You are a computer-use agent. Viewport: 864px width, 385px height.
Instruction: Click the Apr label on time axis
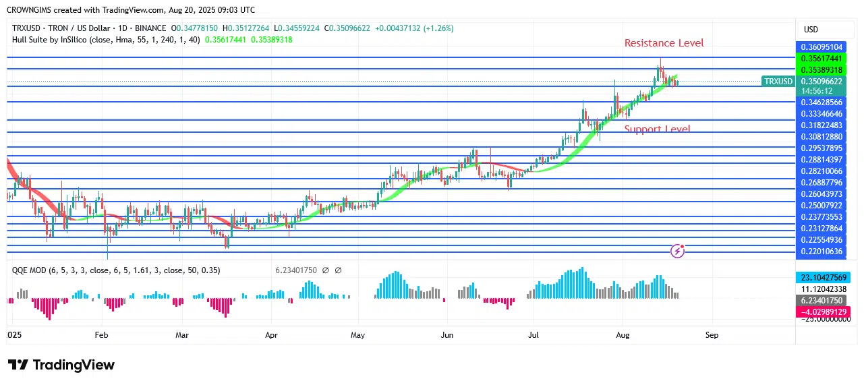[272, 334]
